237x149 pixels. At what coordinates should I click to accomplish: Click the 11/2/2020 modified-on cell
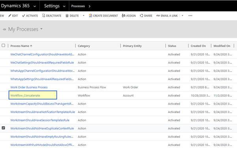[x=223, y=96]
